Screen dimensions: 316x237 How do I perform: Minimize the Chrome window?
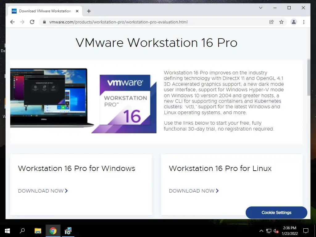pyautogui.click(x=275, y=8)
